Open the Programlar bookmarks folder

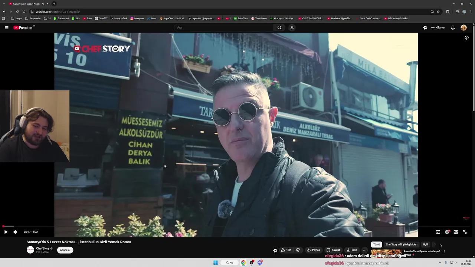[33, 18]
